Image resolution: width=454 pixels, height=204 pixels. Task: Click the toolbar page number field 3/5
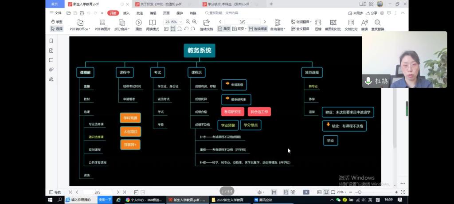[243, 22]
